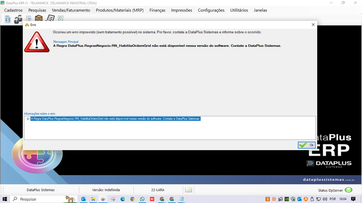
Task: Click the disc drive toolbar icon
Action: coord(61,18)
